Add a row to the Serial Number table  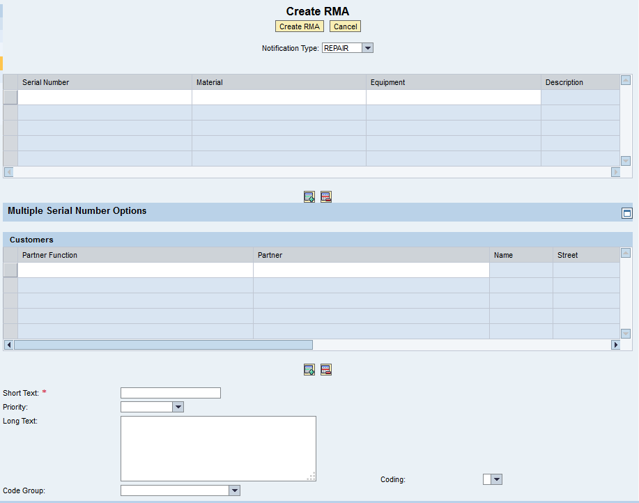click(309, 197)
